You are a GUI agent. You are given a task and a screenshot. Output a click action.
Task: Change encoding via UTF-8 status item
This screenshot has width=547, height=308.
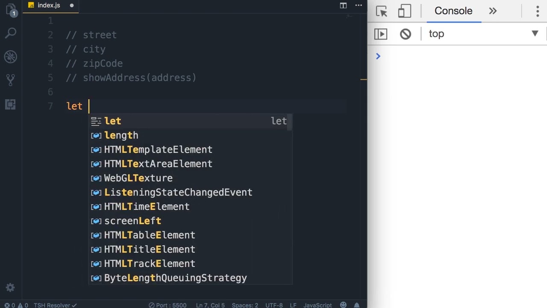pyautogui.click(x=274, y=305)
